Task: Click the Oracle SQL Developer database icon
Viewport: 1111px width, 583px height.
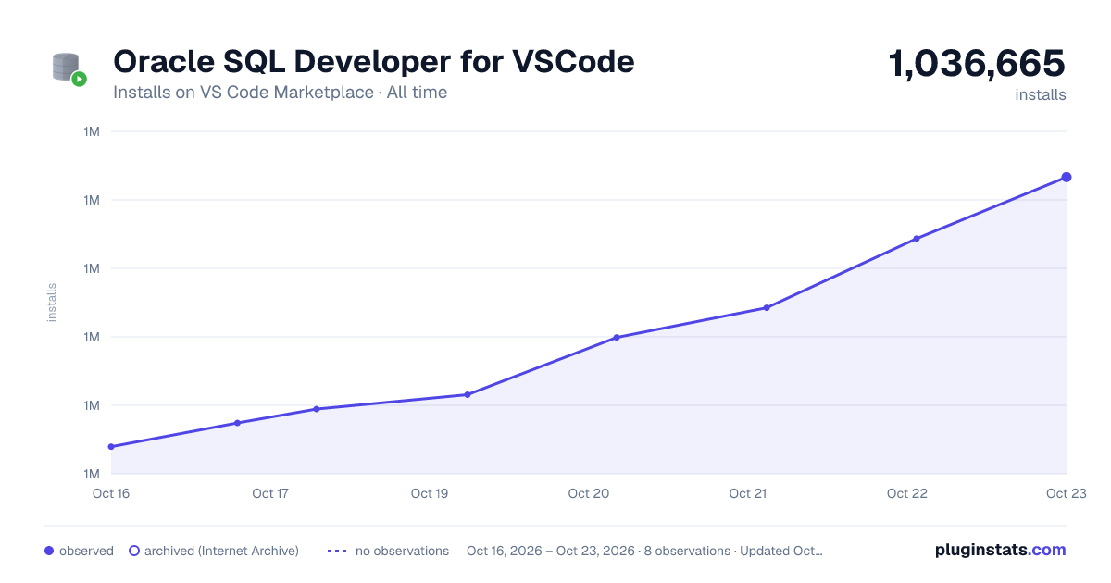Action: tap(69, 69)
